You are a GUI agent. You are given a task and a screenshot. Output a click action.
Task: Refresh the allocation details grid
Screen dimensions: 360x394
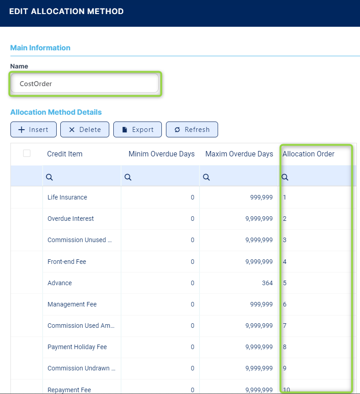pos(192,130)
